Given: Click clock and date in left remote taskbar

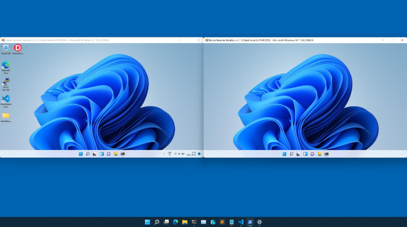Looking at the screenshot, I should [192, 154].
